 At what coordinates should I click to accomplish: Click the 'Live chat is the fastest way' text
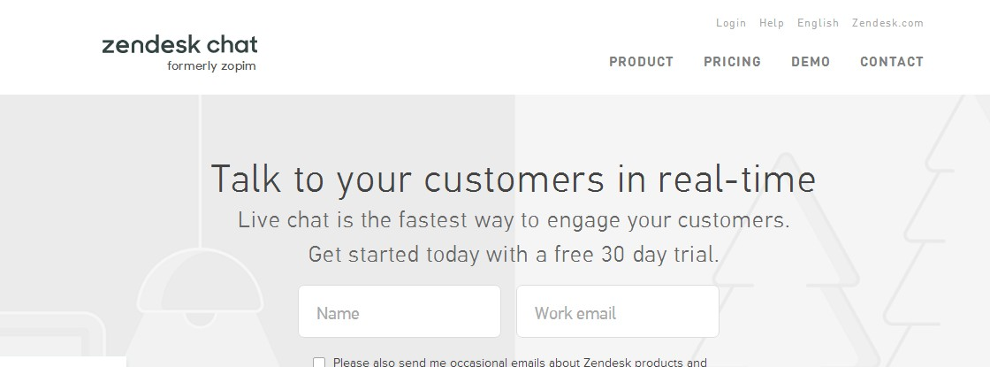[x=513, y=219]
